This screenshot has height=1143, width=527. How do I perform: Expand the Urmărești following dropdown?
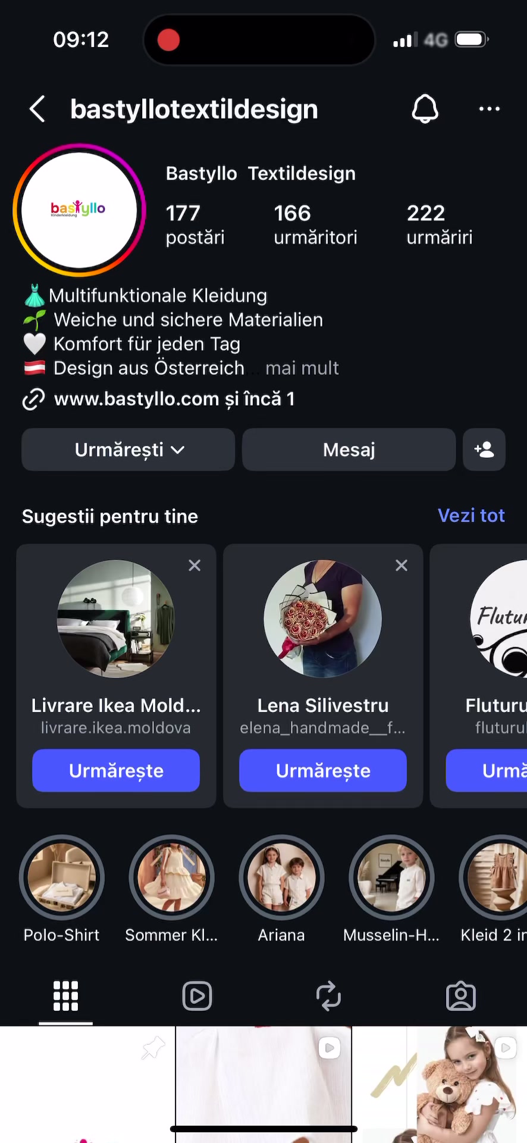(128, 449)
